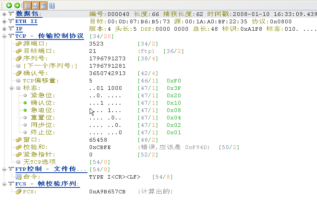Click the icon beside 校验和

[x=18, y=147]
